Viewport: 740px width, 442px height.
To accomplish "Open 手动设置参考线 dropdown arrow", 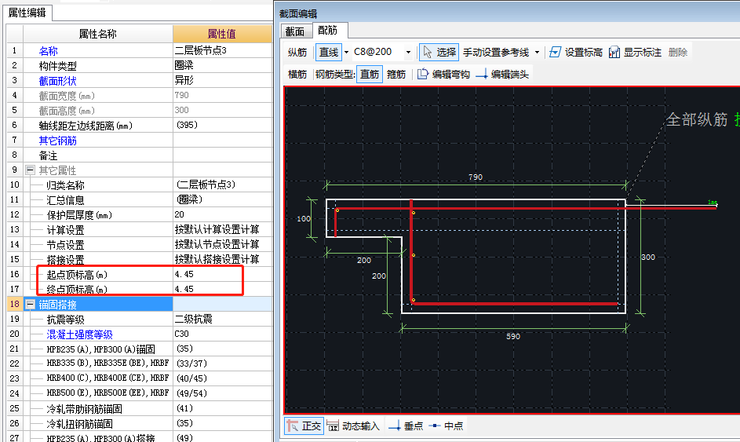I will pos(537,52).
